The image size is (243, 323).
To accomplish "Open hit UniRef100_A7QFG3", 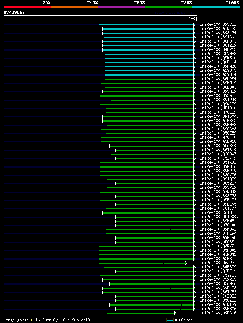I will pyautogui.click(x=218, y=28).
